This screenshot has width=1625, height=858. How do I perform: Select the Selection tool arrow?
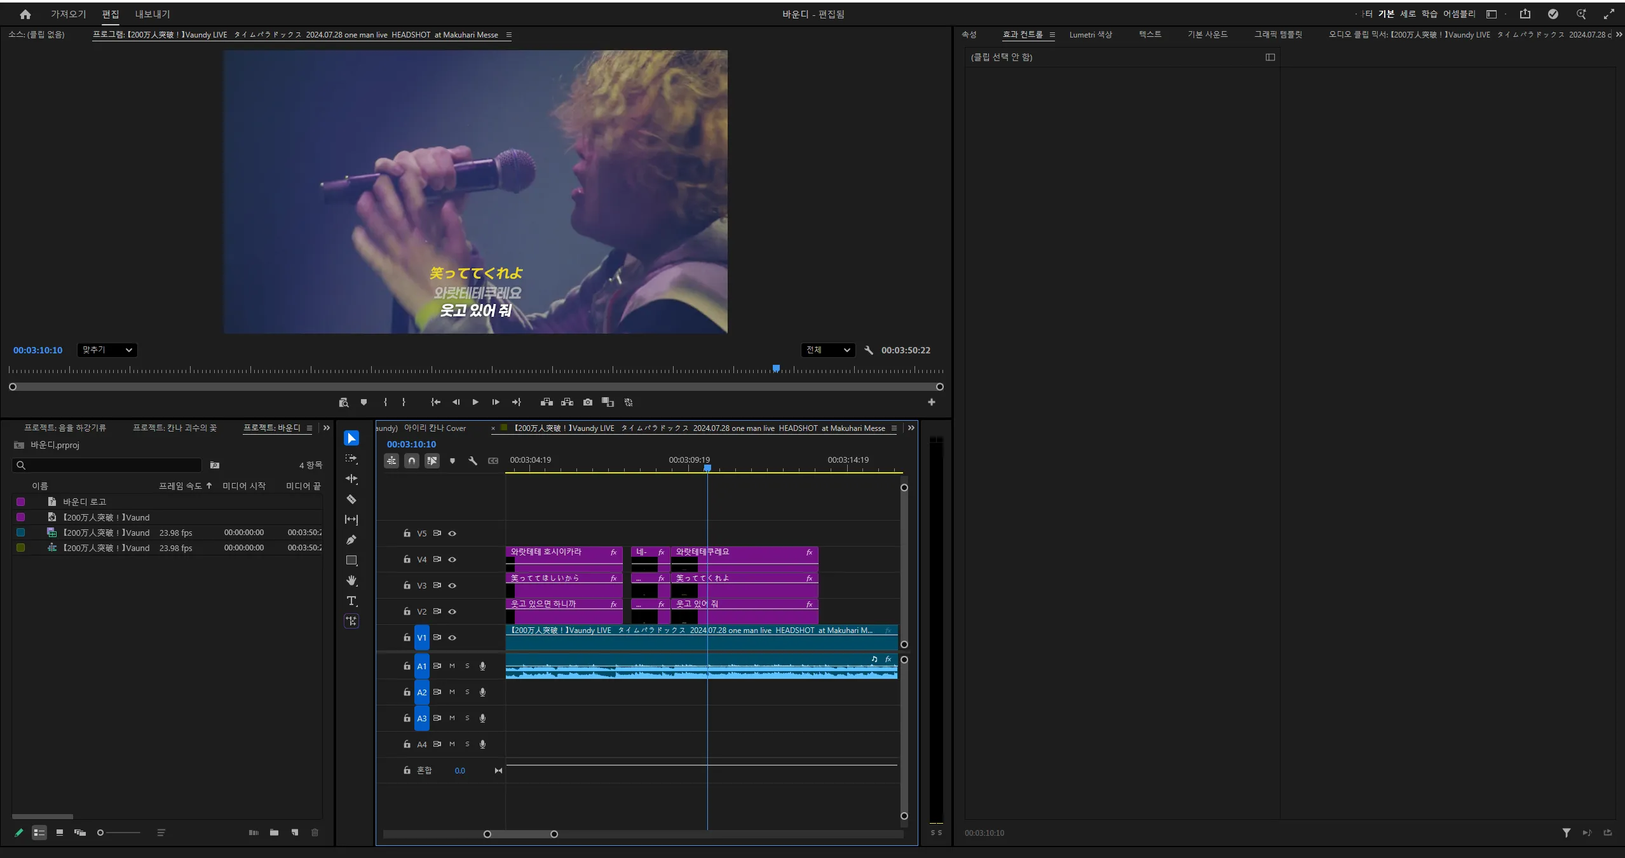pos(351,438)
